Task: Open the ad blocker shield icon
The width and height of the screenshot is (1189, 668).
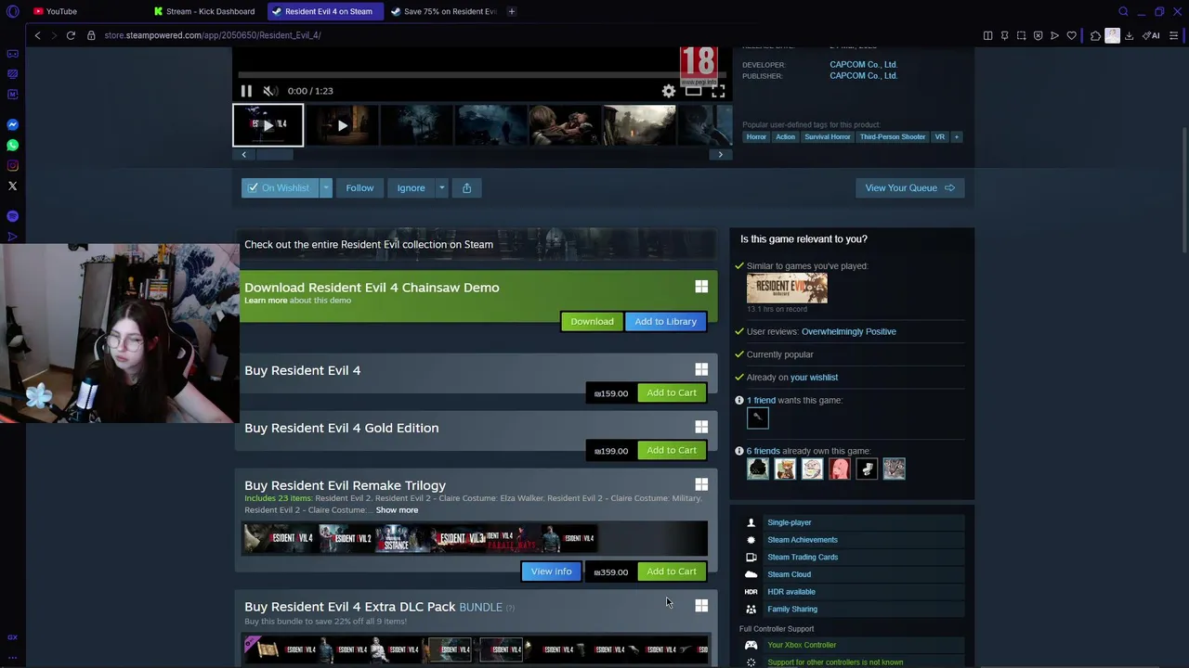Action: point(1038,35)
